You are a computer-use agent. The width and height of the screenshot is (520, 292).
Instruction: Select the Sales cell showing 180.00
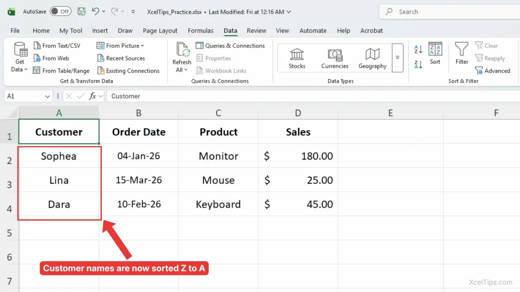298,156
